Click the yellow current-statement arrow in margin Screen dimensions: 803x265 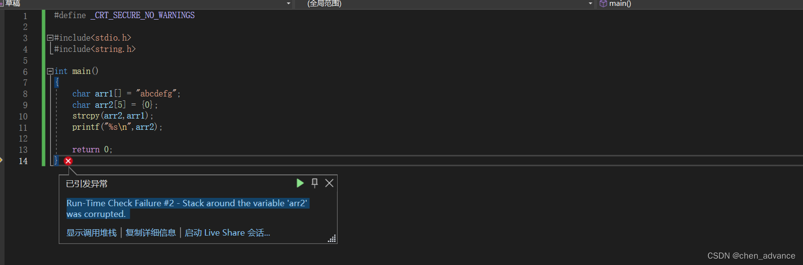point(1,161)
